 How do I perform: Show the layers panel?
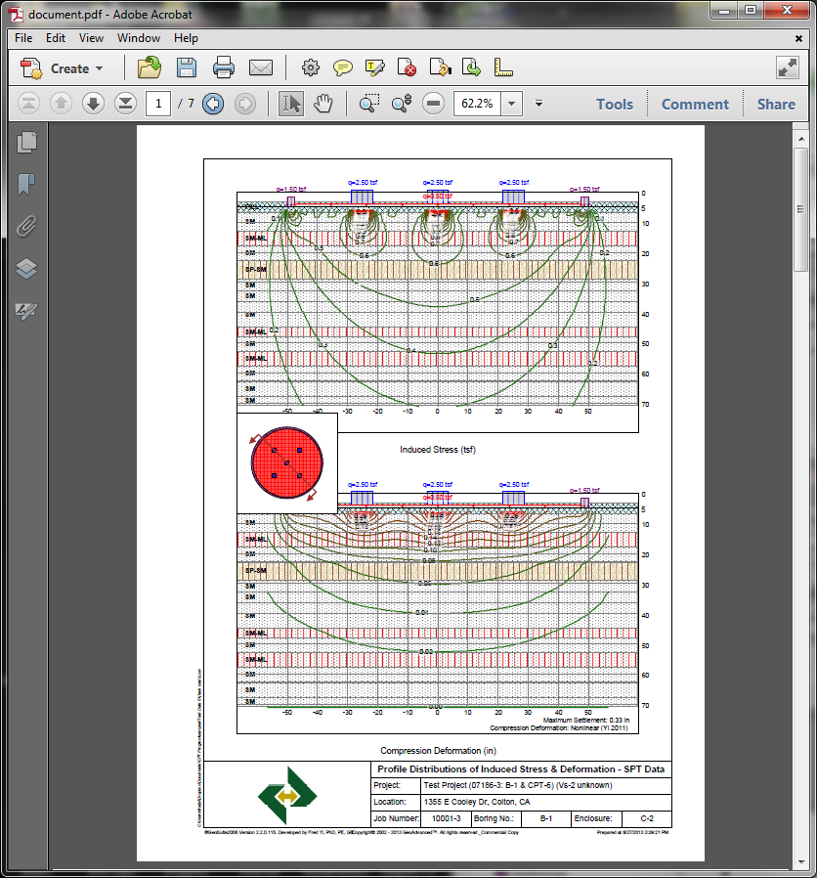tap(26, 269)
